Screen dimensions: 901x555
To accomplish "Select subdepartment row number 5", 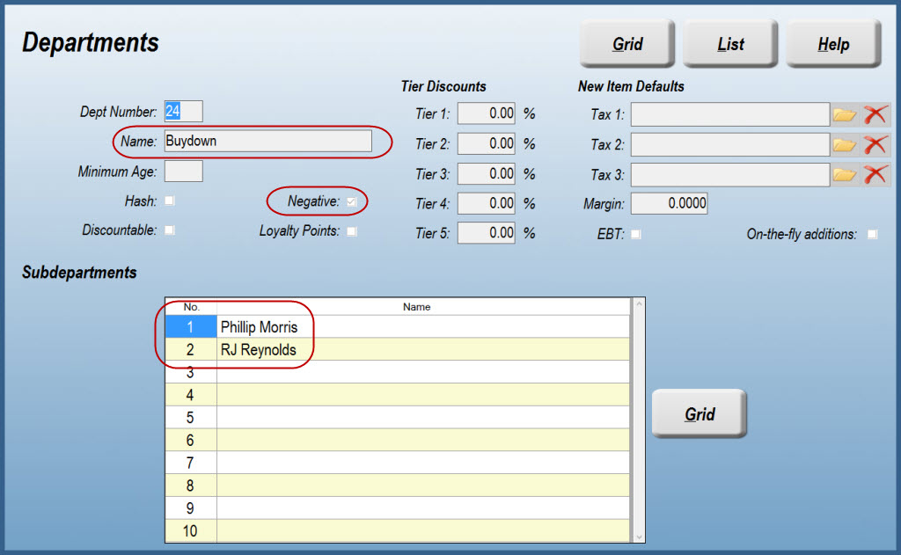I will click(x=191, y=418).
